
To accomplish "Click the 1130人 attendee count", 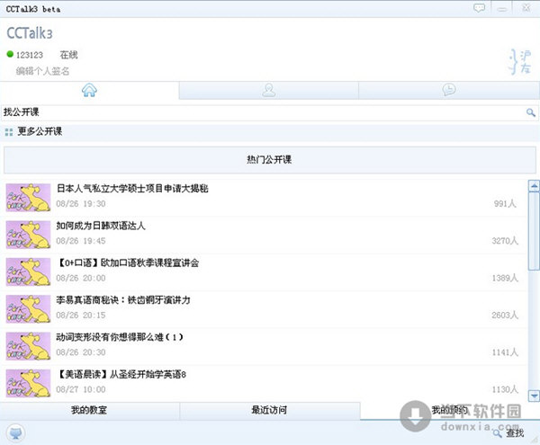I will click(505, 389).
